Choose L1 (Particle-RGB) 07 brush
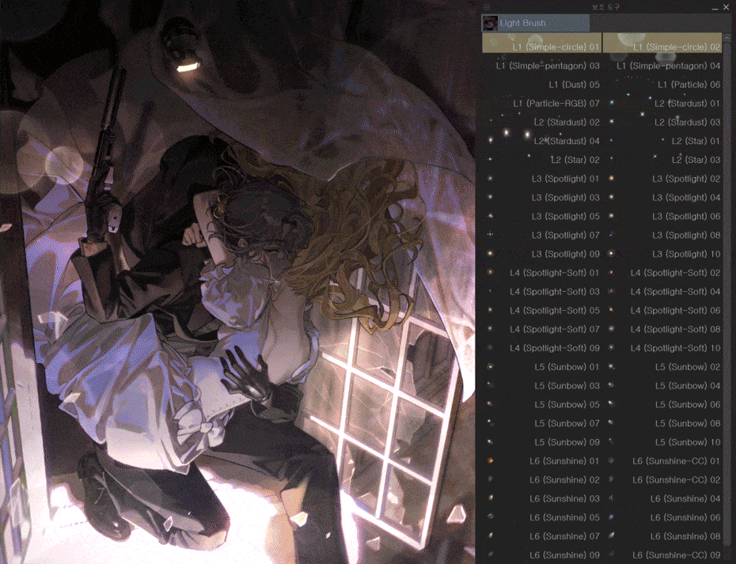 click(542, 104)
